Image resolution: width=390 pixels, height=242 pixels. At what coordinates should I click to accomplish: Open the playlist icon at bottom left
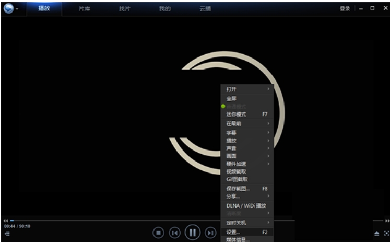tap(7, 234)
